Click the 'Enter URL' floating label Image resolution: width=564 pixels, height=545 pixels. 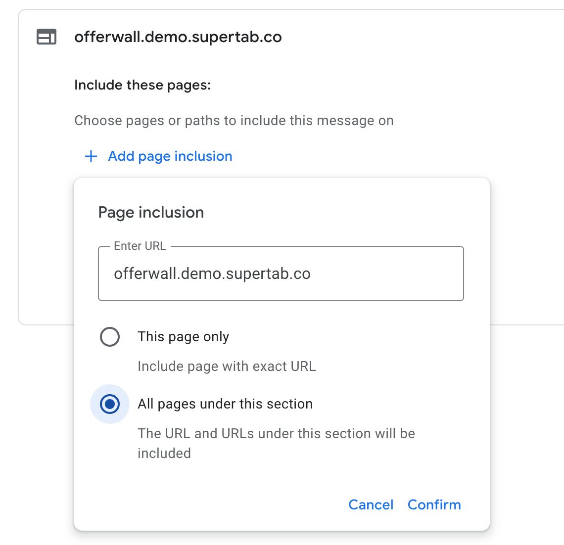(x=140, y=246)
